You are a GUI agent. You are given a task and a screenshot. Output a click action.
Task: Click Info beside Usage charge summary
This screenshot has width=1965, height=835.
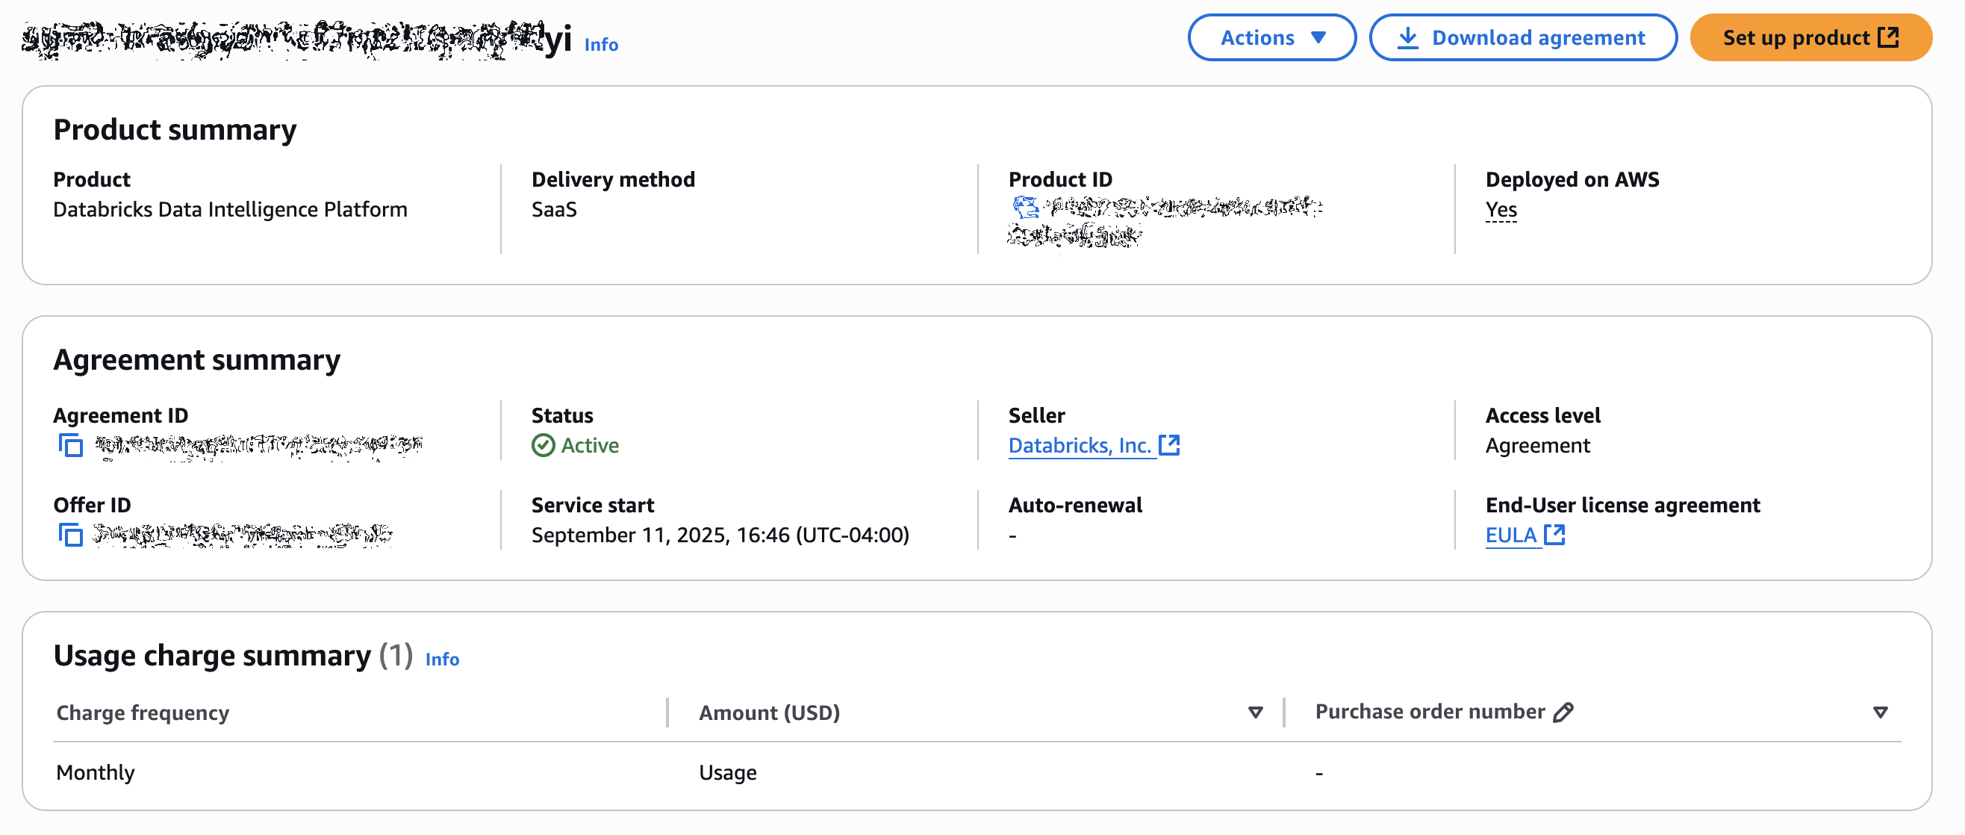point(441,659)
